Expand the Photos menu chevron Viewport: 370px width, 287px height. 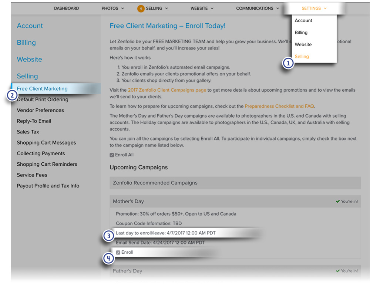point(122,8)
